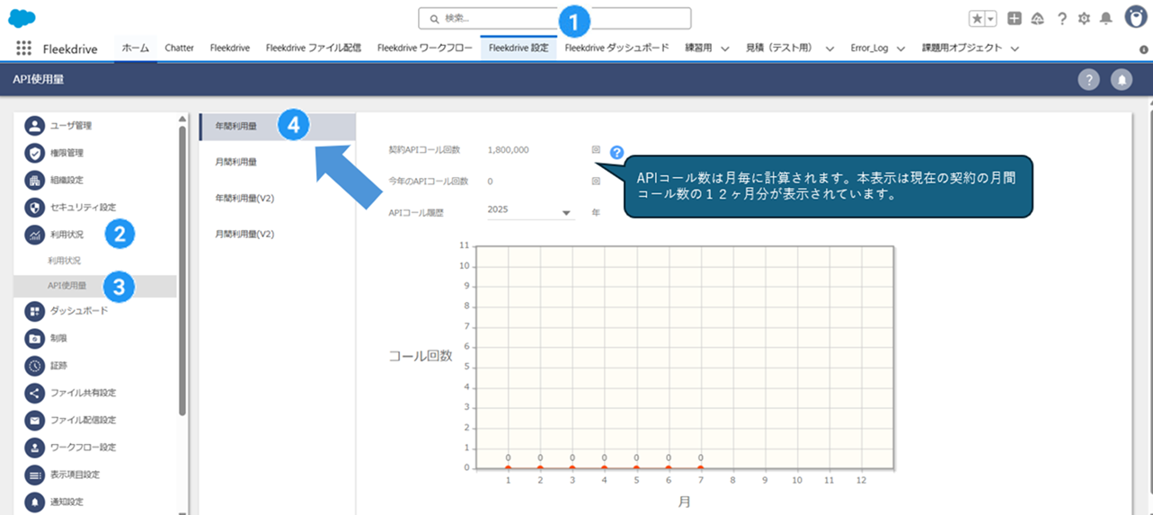Expand chevron next to 課題用オブジェクト
The height and width of the screenshot is (515, 1153).
point(1015,49)
